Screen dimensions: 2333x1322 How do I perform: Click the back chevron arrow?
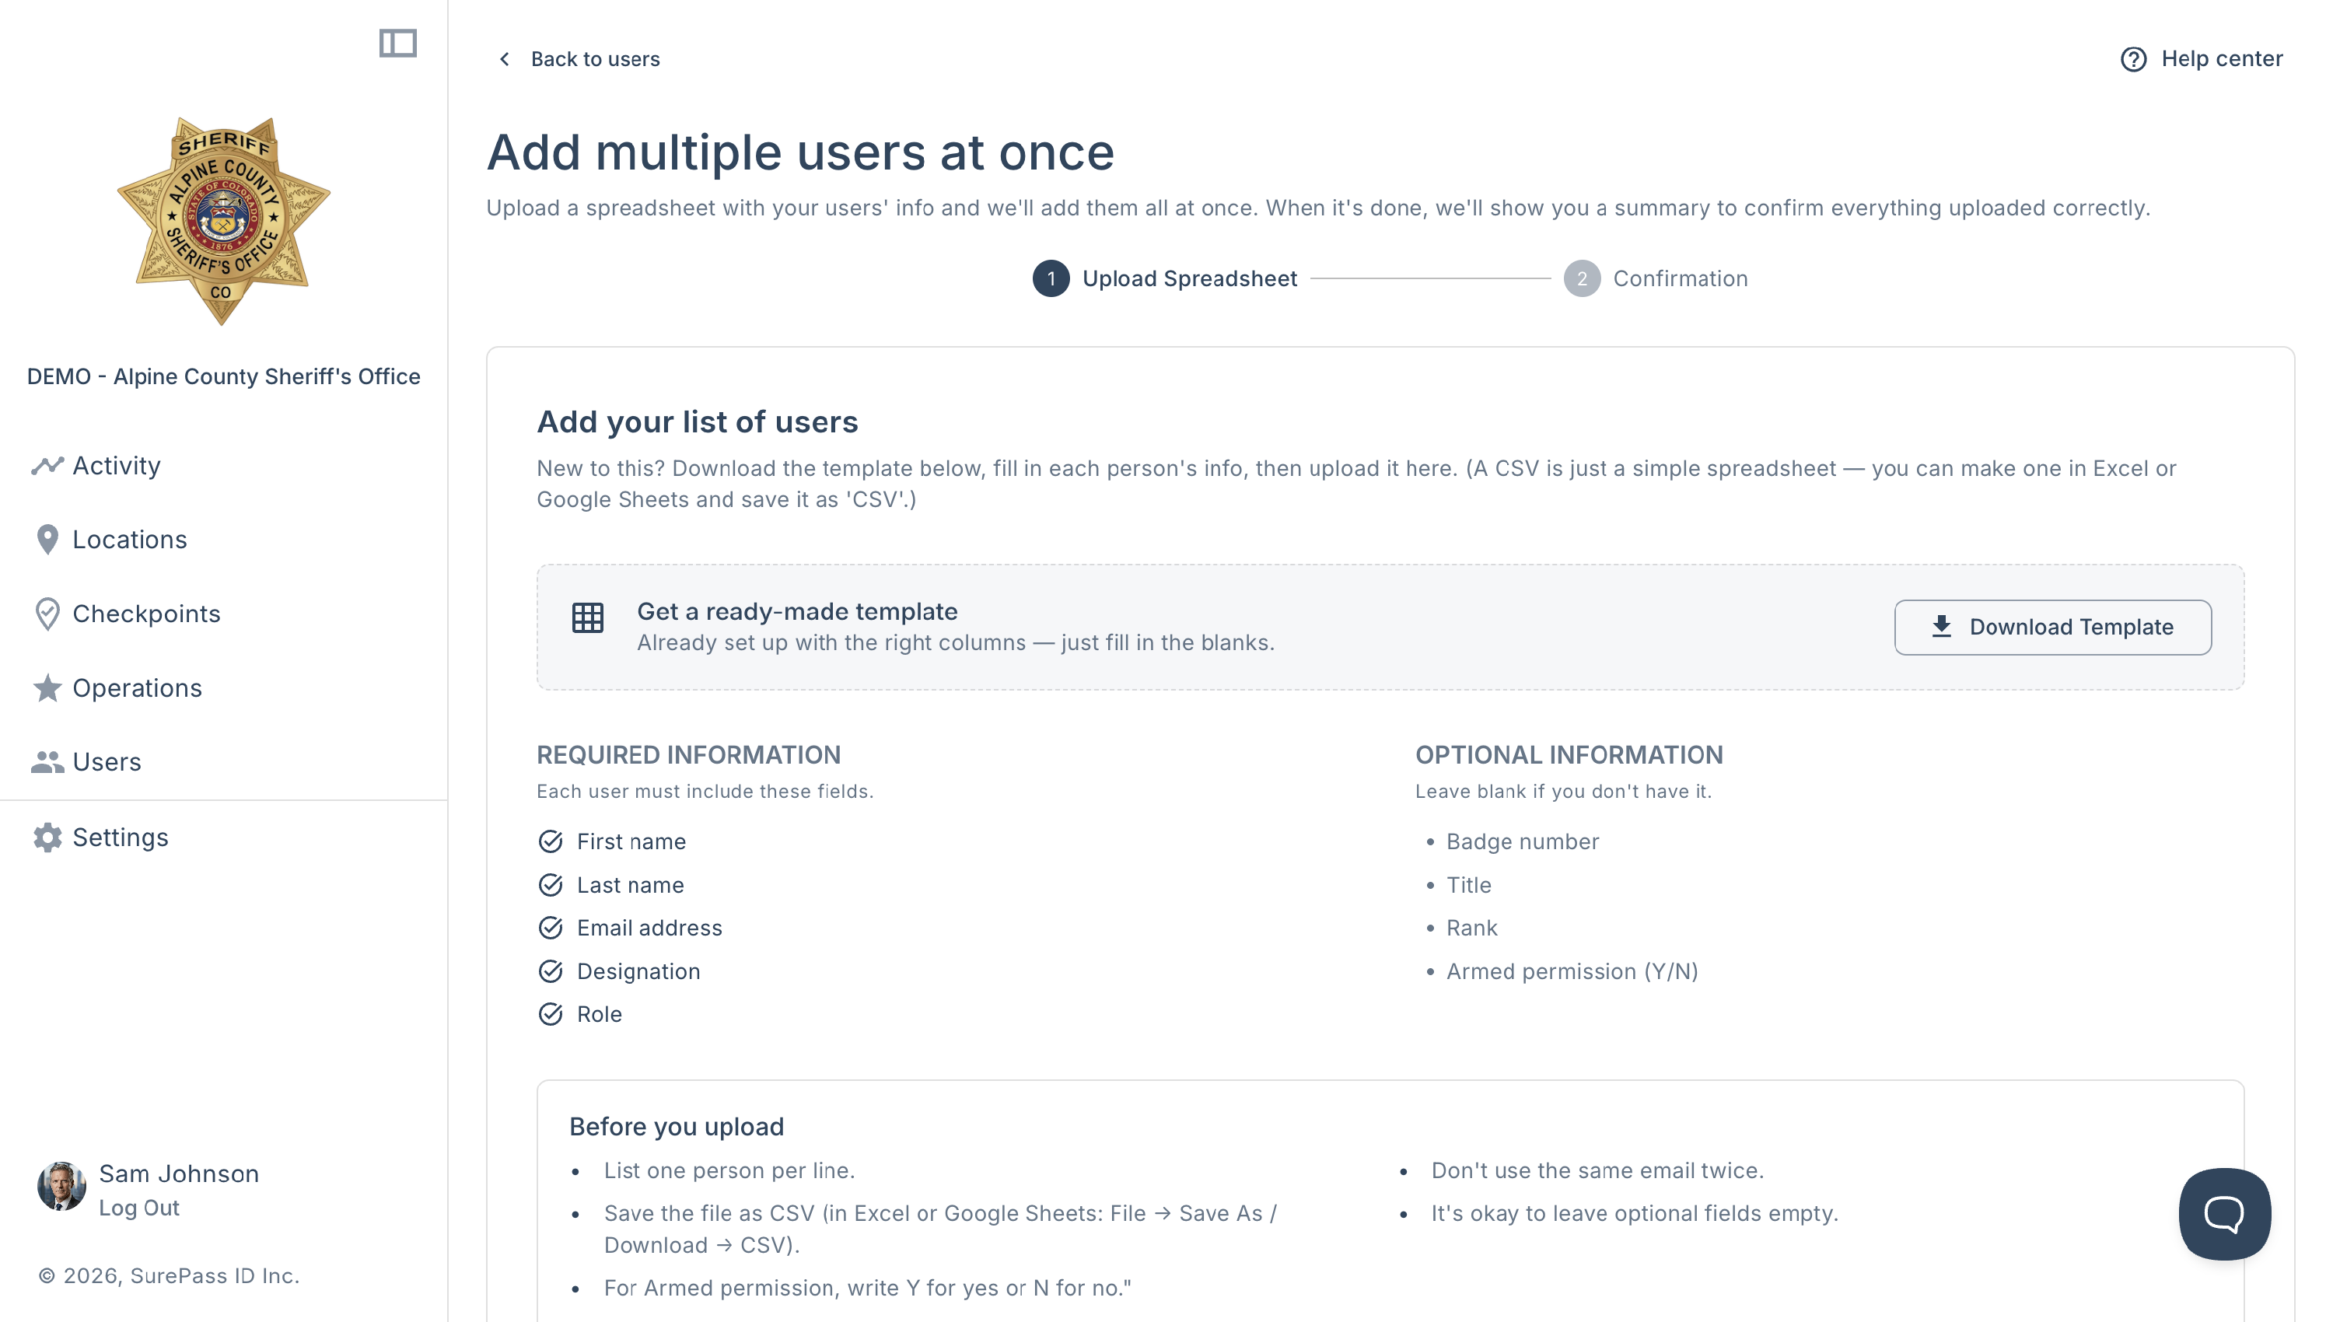tap(505, 59)
